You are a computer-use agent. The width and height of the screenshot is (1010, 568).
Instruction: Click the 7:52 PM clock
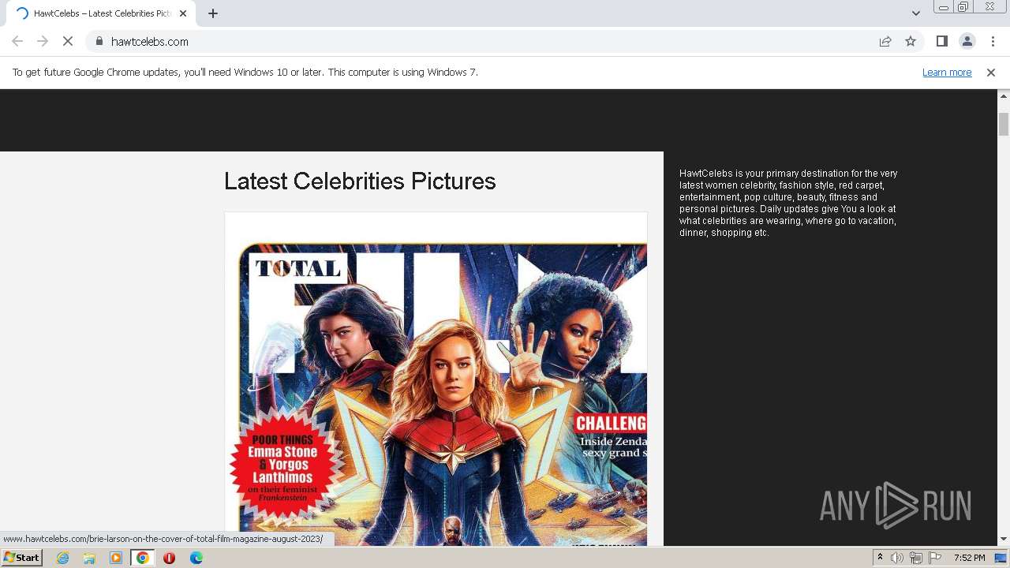(969, 558)
